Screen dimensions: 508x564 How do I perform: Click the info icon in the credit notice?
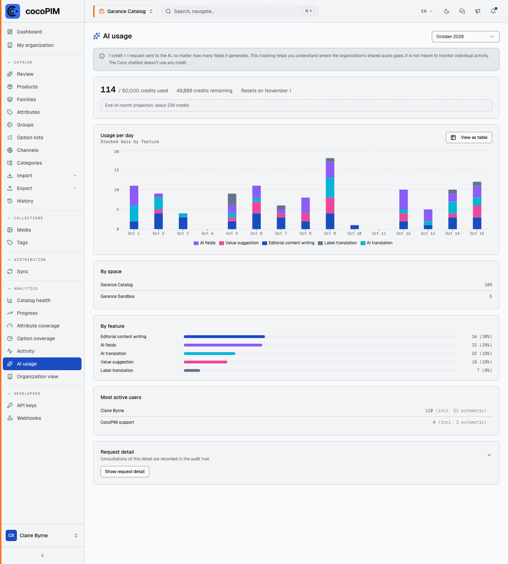[x=102, y=56]
